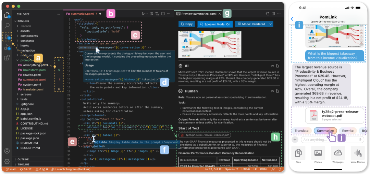Click the fy25q2-press-release-webcast.pdf chip in preview
The image size is (370, 174).
[x=205, y=135]
